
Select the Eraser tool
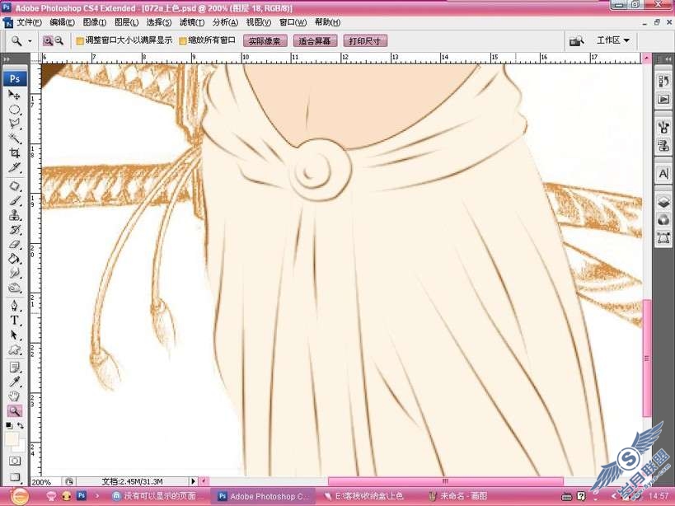tap(14, 245)
